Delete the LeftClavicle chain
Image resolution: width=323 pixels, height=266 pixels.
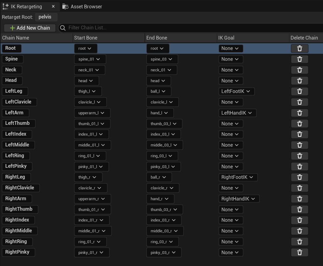click(x=300, y=102)
